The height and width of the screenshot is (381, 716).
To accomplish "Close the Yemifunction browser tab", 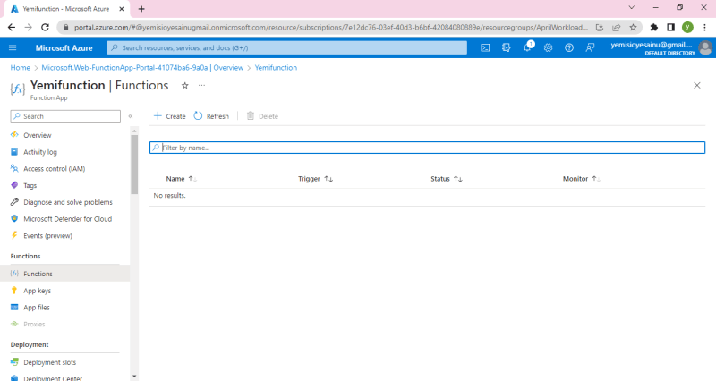I will tap(122, 9).
